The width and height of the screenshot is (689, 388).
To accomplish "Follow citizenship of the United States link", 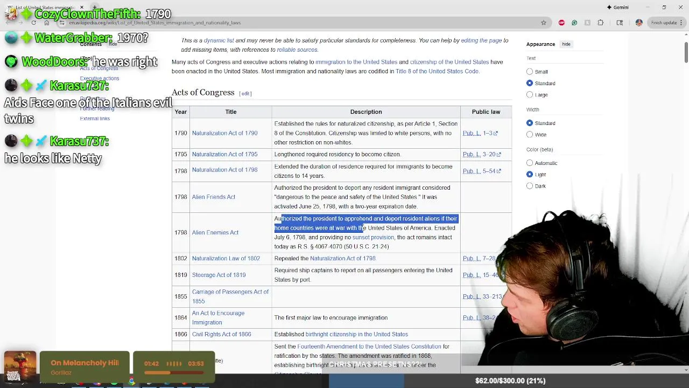I will [x=449, y=62].
